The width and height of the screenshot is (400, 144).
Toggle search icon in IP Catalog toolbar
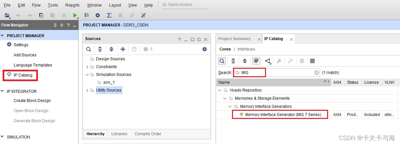(x=222, y=61)
